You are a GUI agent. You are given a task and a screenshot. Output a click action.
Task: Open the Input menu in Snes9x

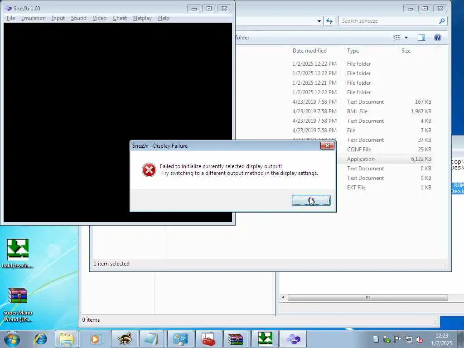[58, 18]
